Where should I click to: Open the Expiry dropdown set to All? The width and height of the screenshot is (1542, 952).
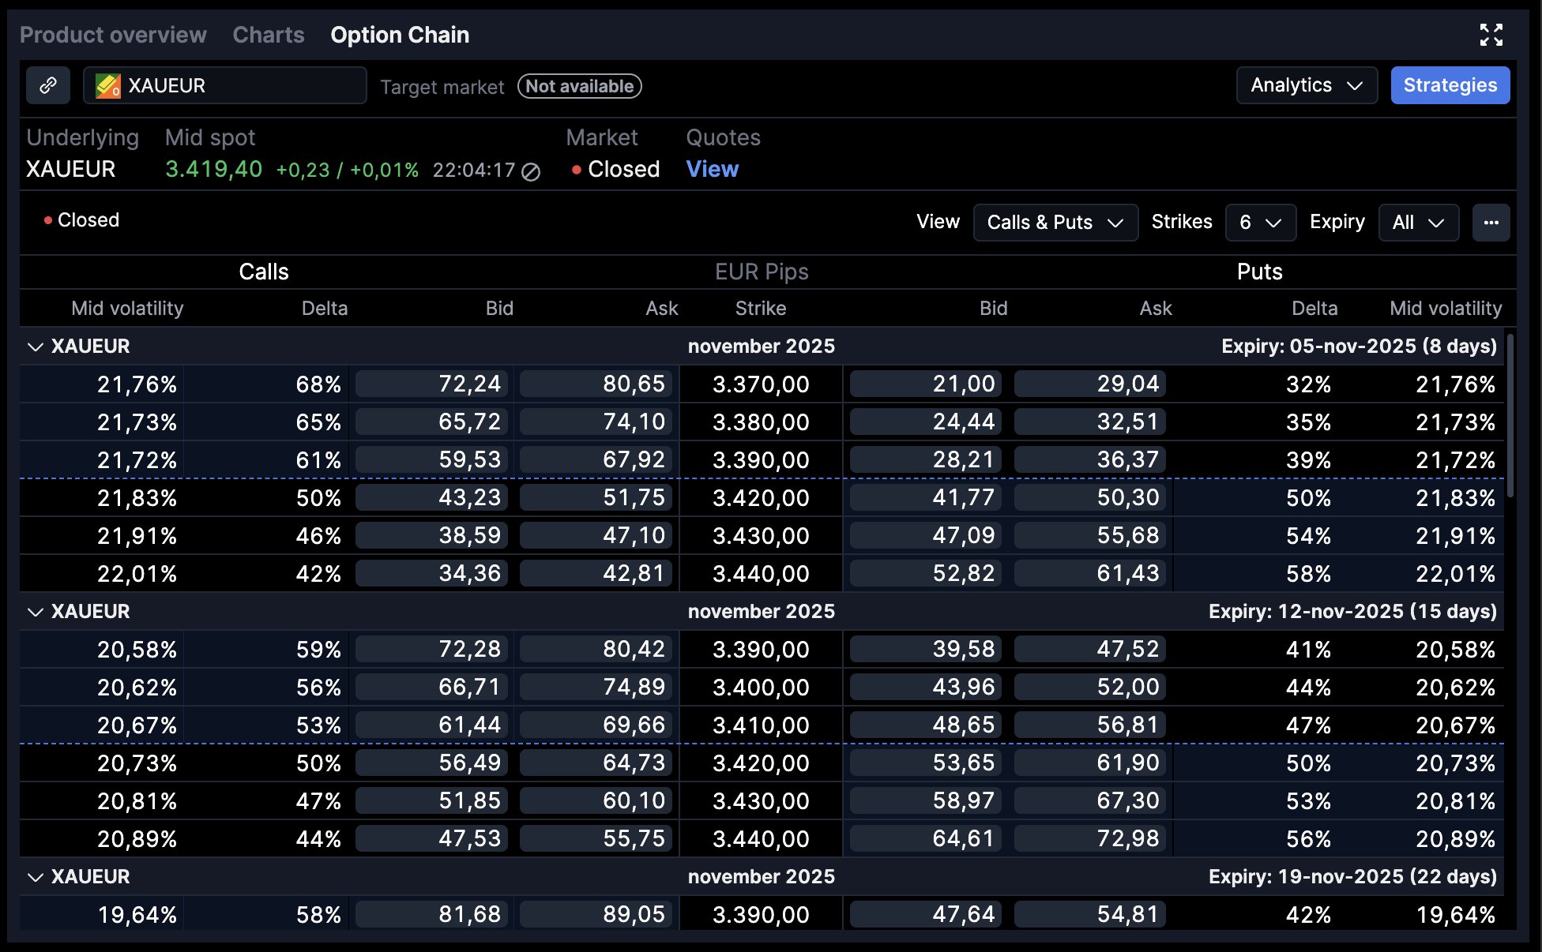1418,223
